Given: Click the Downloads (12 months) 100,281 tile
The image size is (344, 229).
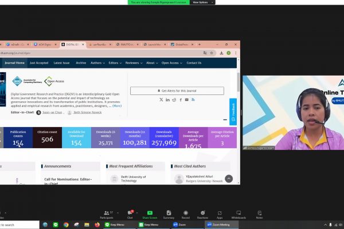Looking at the screenshot, I should coord(135,137).
